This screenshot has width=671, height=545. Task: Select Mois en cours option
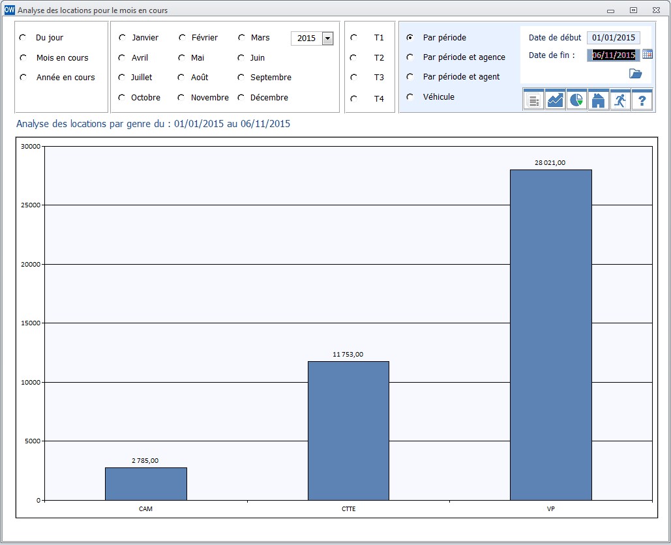(23, 57)
